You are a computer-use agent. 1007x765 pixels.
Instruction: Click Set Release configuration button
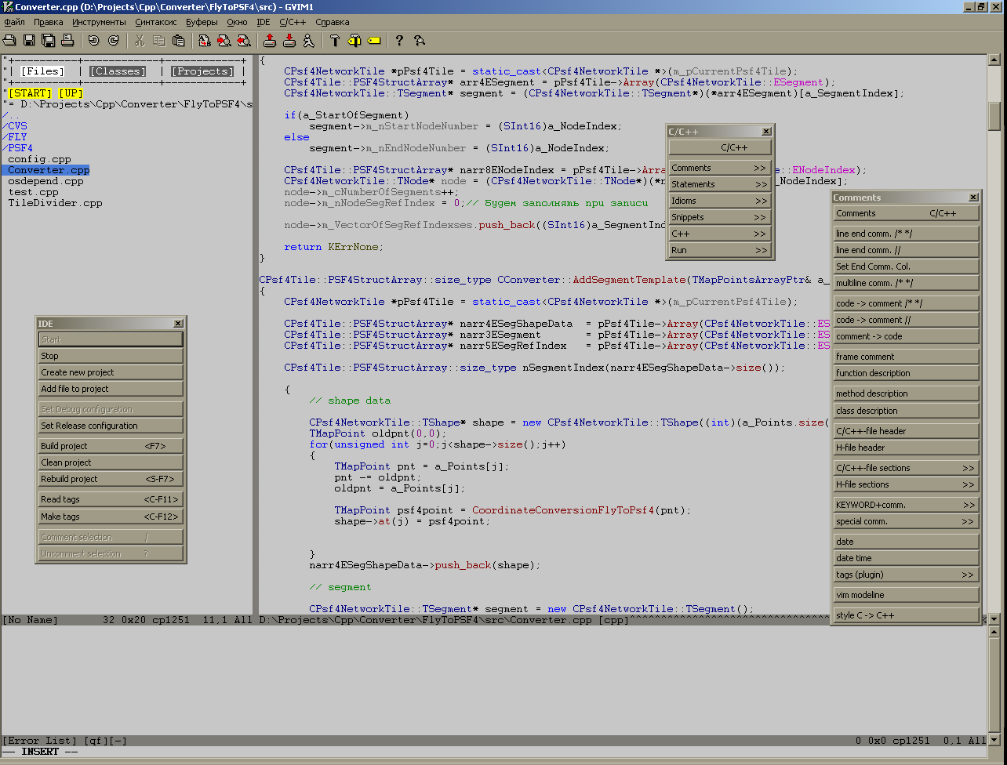[111, 426]
